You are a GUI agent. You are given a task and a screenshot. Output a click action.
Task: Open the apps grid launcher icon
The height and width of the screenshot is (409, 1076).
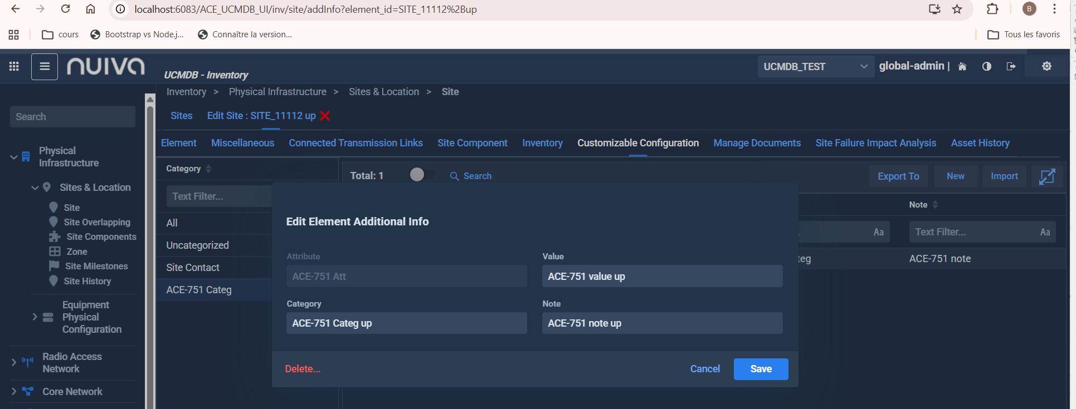click(14, 67)
